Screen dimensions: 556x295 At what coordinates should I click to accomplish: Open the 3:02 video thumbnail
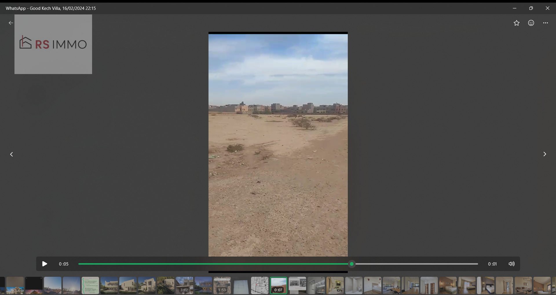(x=184, y=285)
